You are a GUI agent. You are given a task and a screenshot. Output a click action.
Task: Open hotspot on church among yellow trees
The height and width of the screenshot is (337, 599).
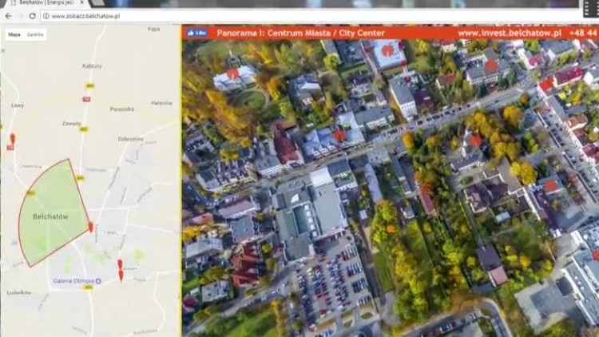[475, 141]
